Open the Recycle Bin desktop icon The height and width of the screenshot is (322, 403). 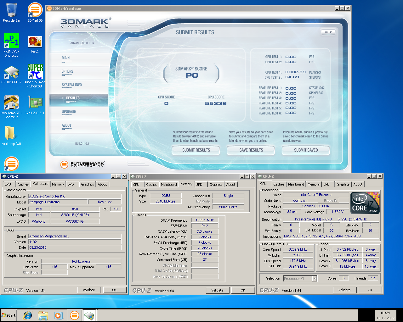point(11,13)
